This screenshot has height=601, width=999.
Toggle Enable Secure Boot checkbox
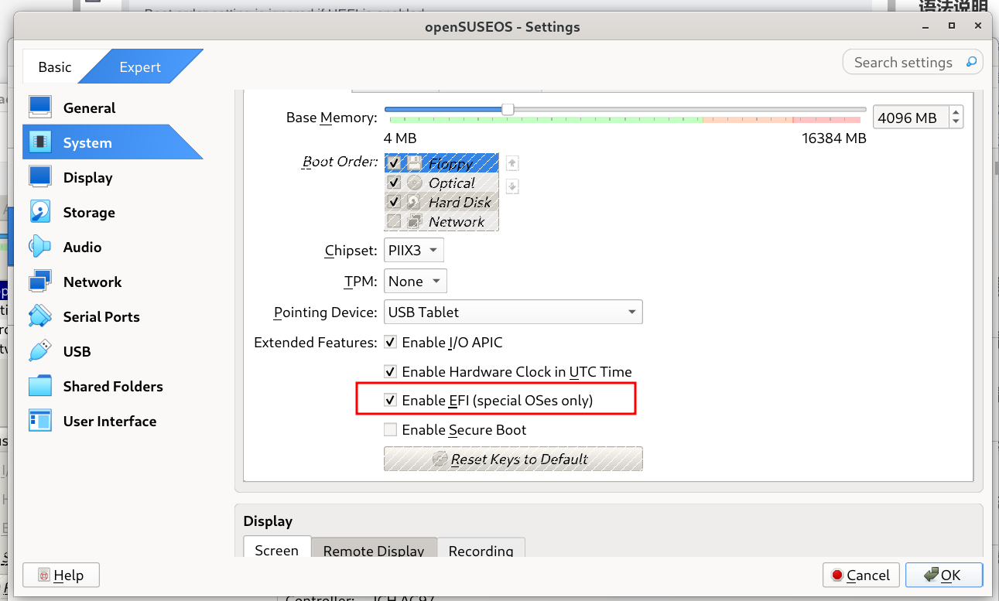coord(391,430)
